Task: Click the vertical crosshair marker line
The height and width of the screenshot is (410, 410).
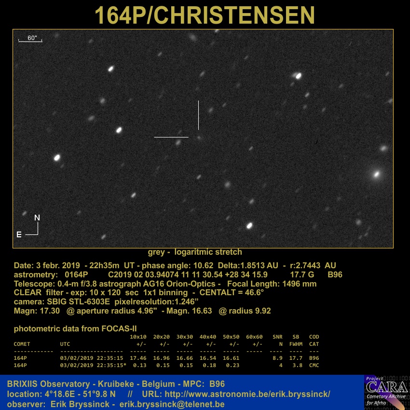Action: [198, 115]
